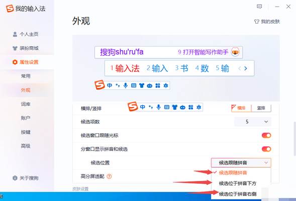Screen dimensions: 296x201
Task: Click the 候选位置 label
Action: point(100,163)
